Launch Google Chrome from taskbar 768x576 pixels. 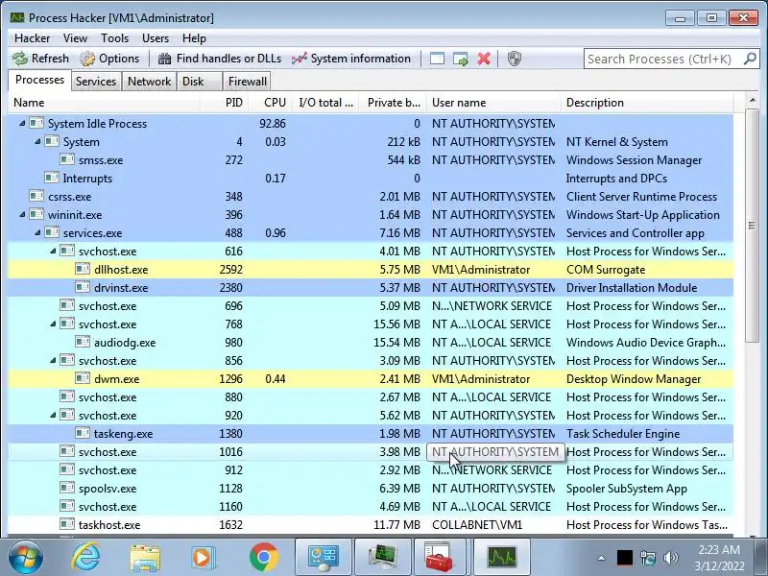[263, 558]
